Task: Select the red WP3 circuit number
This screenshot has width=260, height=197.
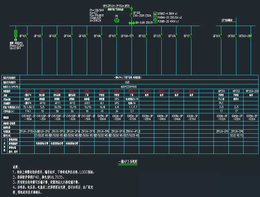Action: pos(57,91)
